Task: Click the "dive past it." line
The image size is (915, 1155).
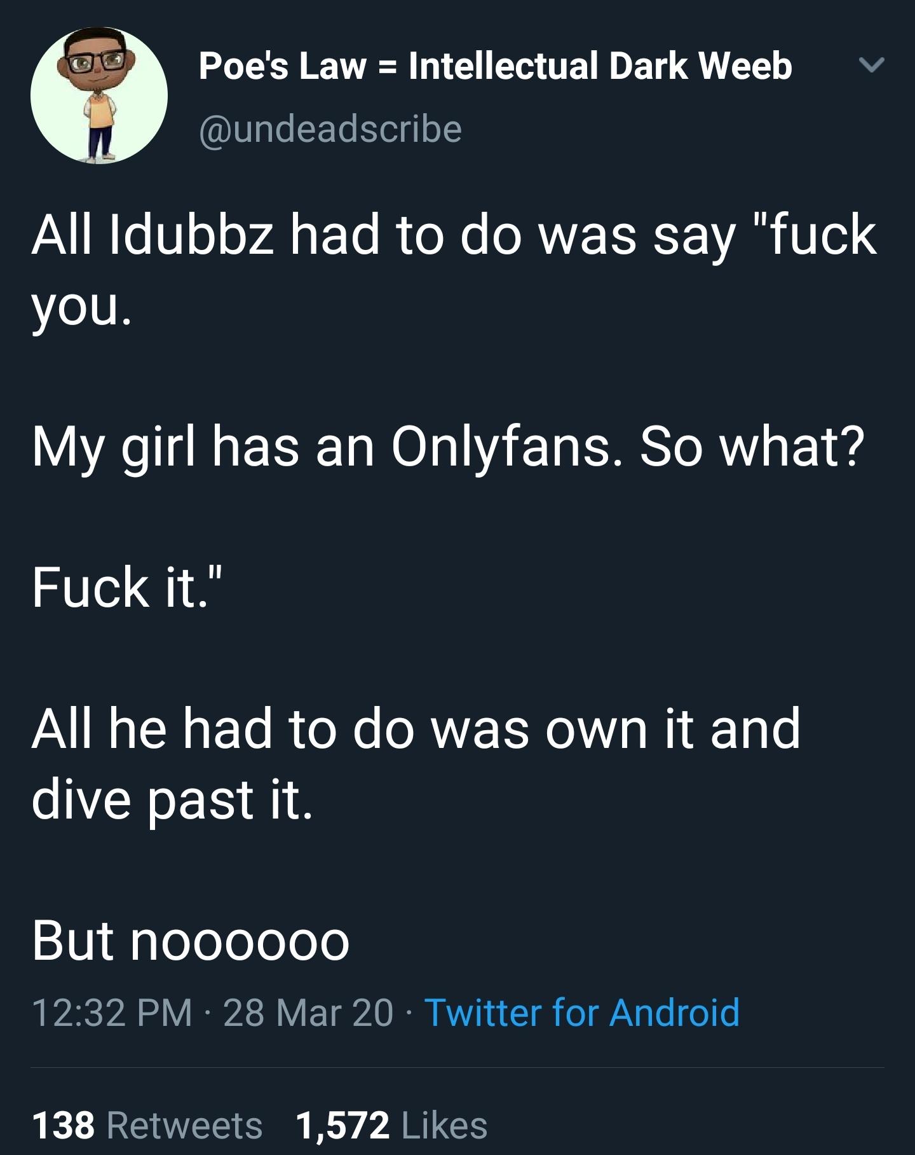Action: [172, 799]
